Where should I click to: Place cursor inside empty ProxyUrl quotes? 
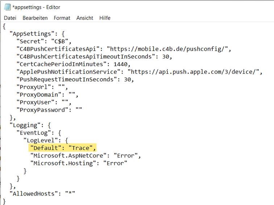(62, 87)
